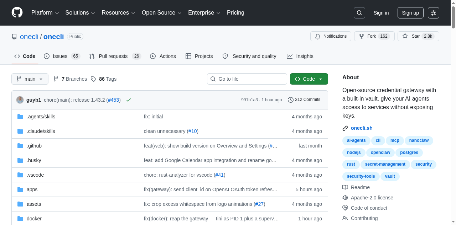456x225 pixels.
Task: Switch to the Projects tab
Action: [199, 56]
